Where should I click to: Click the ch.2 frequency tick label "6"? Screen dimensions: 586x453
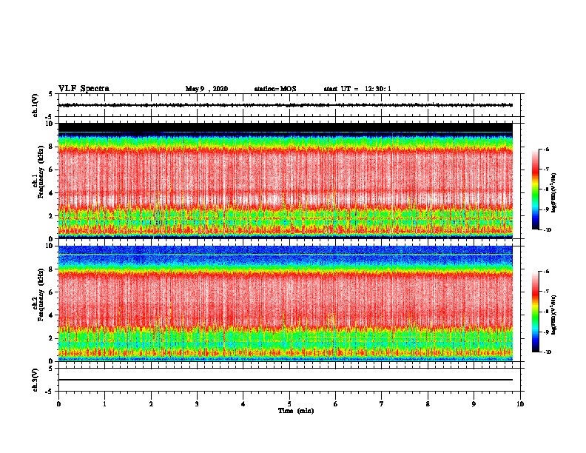pyautogui.click(x=51, y=292)
